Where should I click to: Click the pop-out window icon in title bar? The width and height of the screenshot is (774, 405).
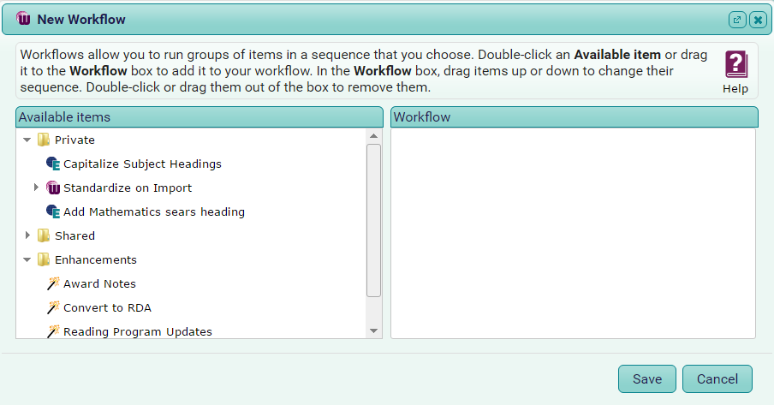pos(737,20)
